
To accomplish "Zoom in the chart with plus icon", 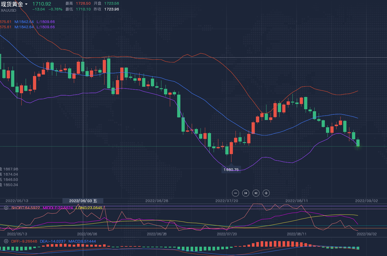I will pos(266,193).
